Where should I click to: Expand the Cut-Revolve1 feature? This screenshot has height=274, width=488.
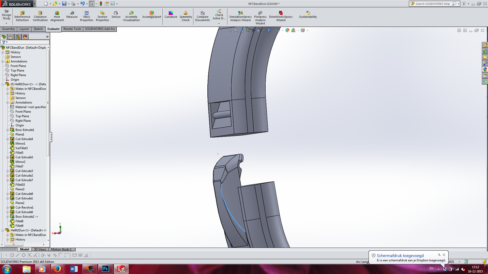(8, 208)
